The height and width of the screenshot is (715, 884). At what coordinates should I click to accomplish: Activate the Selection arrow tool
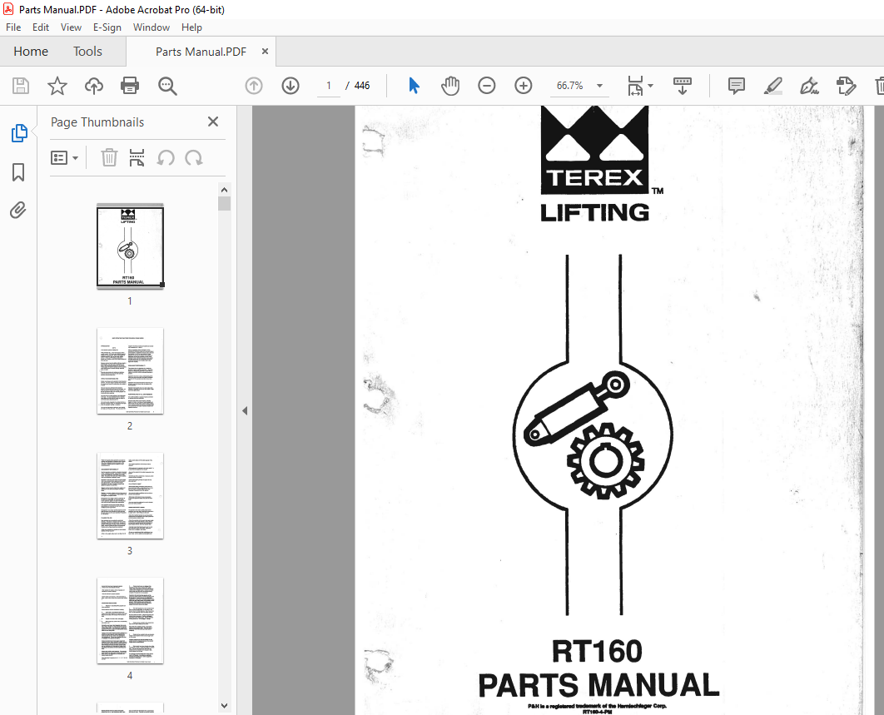click(x=414, y=86)
